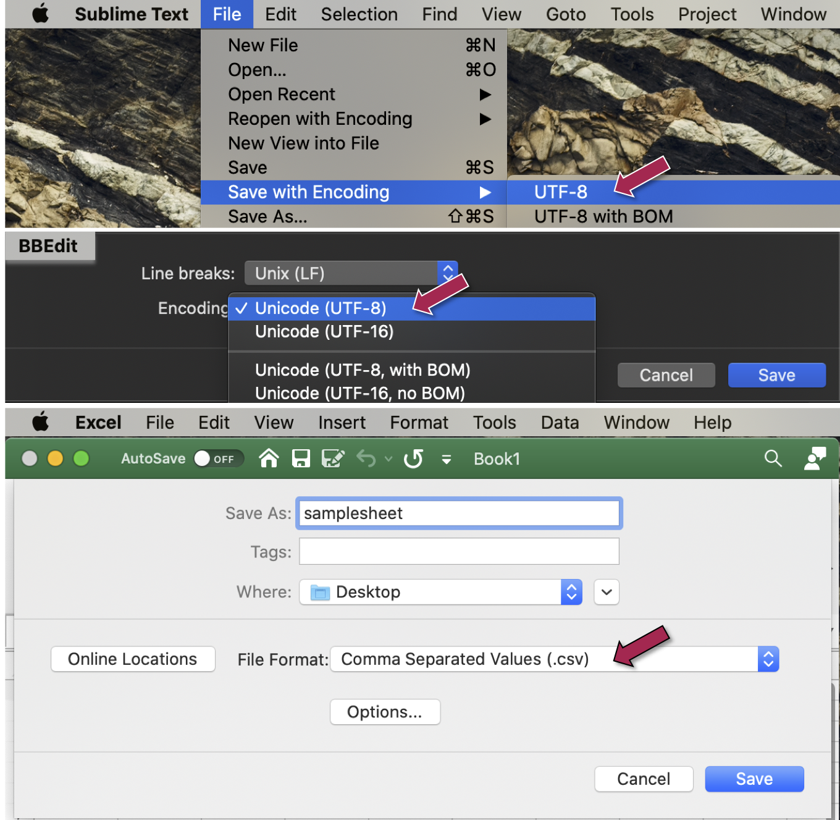Choose Save As... in Sublime Text menu
The width and height of the screenshot is (840, 820).
pos(354,216)
